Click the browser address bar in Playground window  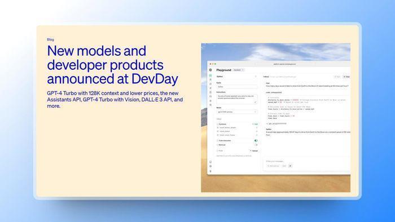(x=284, y=64)
